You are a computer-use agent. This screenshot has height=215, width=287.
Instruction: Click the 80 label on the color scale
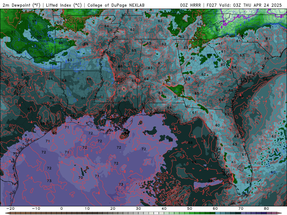[x=267, y=209]
